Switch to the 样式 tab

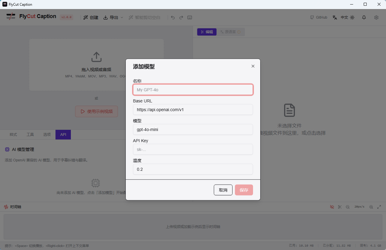pyautogui.click(x=13, y=135)
